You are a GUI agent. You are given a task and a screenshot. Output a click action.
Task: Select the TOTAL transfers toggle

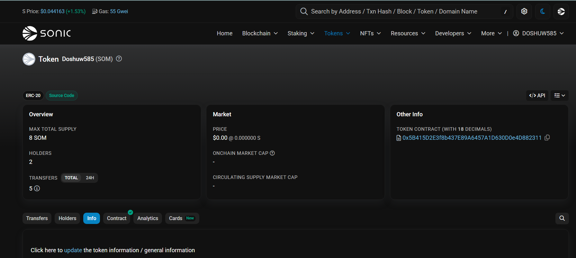click(x=71, y=178)
